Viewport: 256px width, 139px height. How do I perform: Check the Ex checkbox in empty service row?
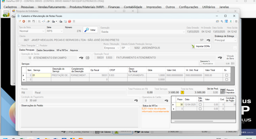(227, 79)
